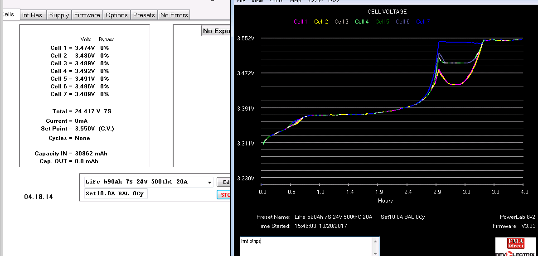Screen dimensions: 538x256
Task: Click the Edit button beside preset
Action: (224, 182)
